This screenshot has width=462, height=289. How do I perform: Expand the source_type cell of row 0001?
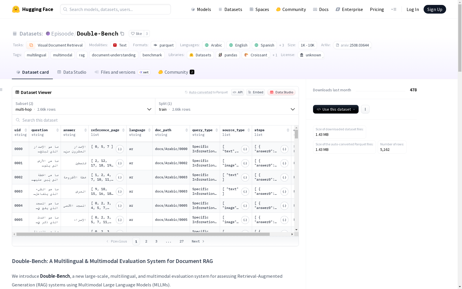(x=245, y=163)
